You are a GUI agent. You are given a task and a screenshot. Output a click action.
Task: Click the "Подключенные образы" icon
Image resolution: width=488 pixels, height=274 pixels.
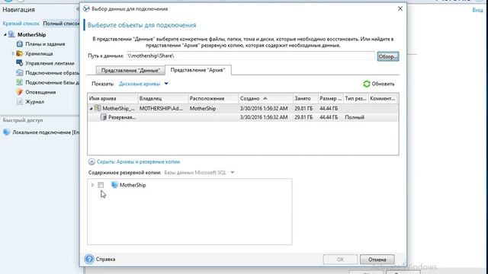[x=20, y=73]
